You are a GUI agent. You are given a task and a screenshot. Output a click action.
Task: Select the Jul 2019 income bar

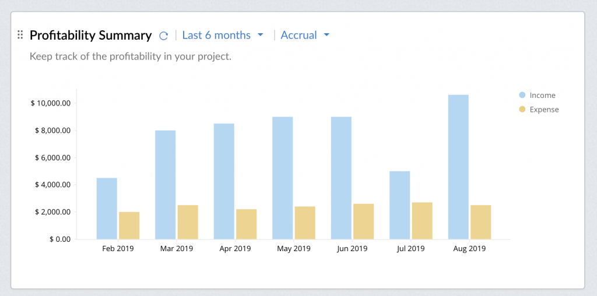coord(399,205)
